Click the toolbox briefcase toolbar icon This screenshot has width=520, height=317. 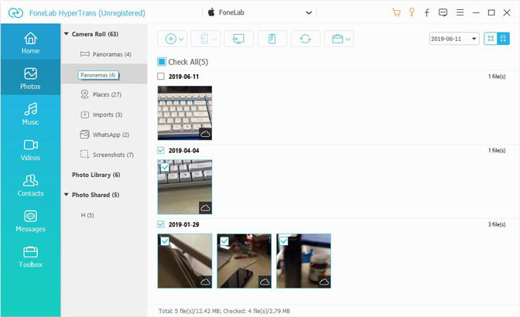pos(337,39)
